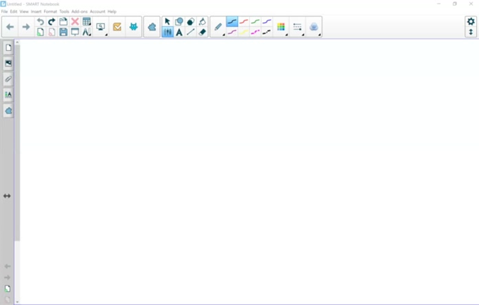Open the Page Sorter sidebar tab
The height and width of the screenshot is (305, 479).
tap(9, 47)
